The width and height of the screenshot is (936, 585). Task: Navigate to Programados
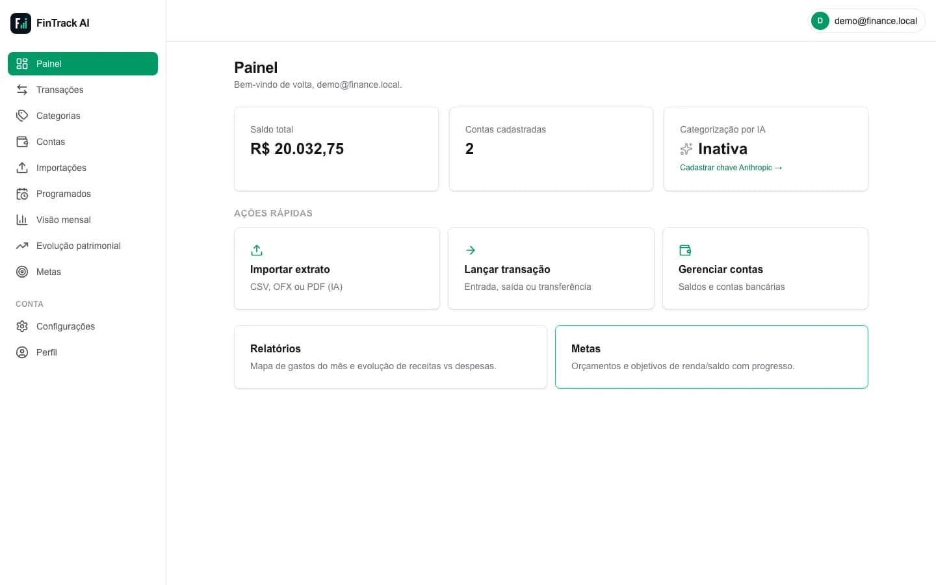83,194
